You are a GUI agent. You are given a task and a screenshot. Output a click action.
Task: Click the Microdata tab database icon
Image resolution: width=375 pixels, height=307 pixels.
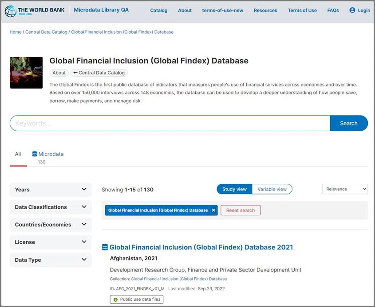point(35,154)
